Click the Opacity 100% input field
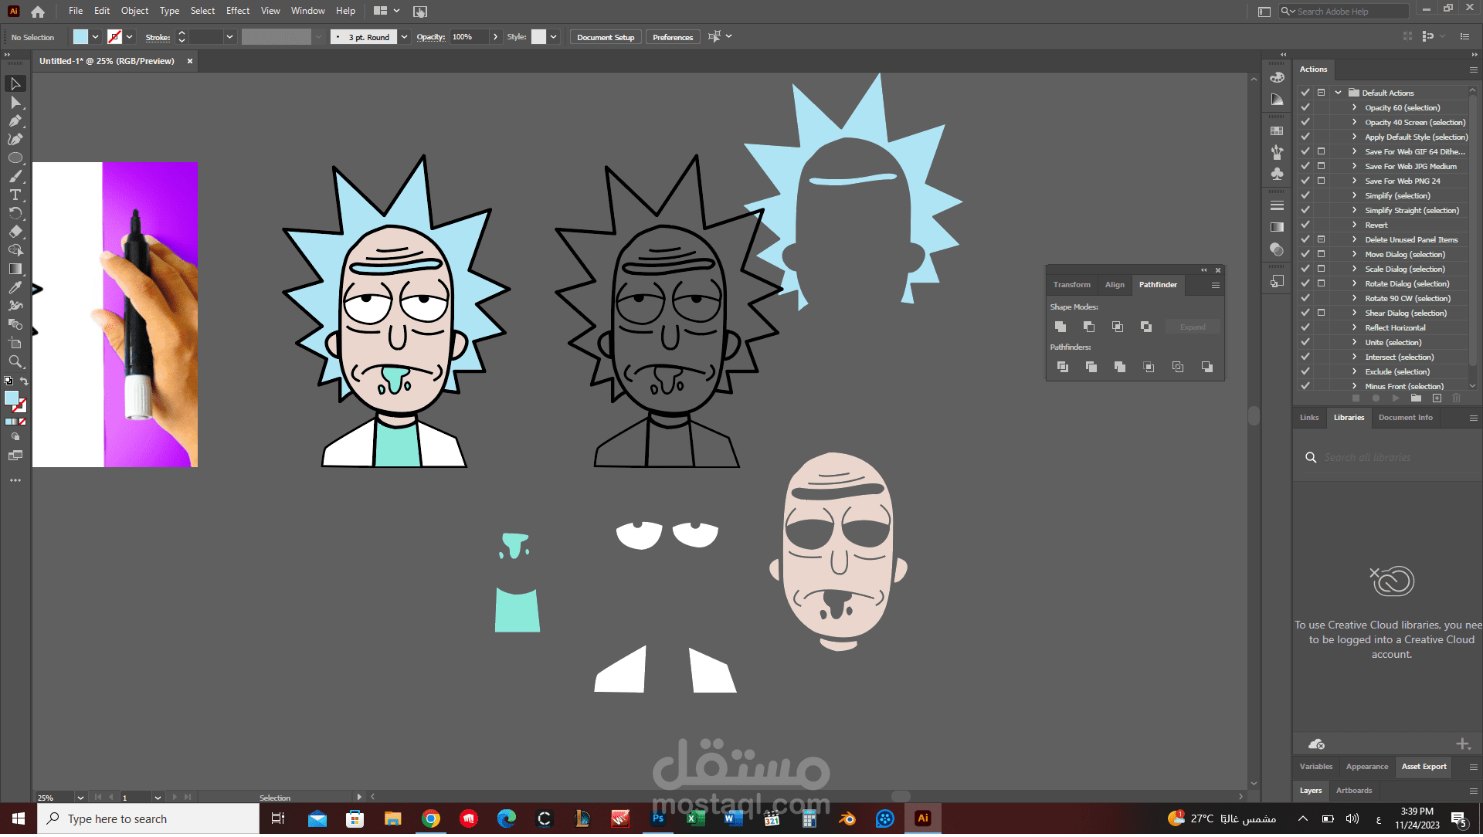 469,37
